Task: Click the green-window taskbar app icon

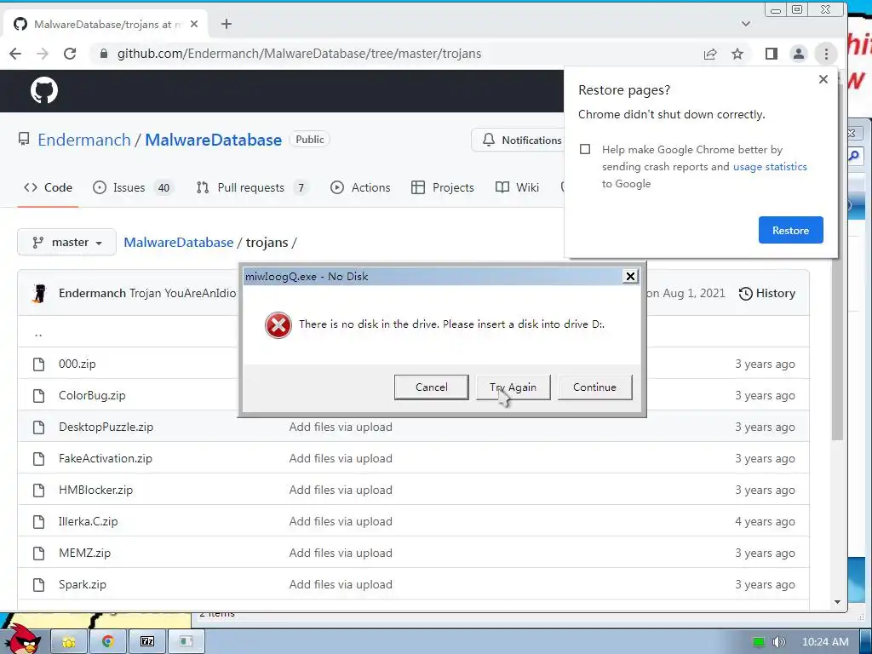Action: click(186, 642)
